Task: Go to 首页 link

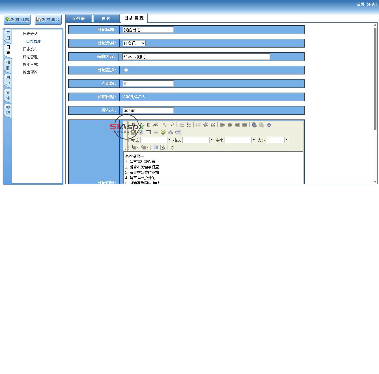Action: [360, 4]
